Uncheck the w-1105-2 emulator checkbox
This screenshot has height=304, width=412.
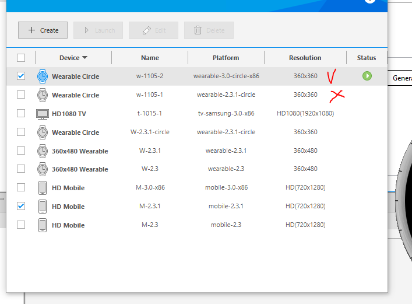21,76
